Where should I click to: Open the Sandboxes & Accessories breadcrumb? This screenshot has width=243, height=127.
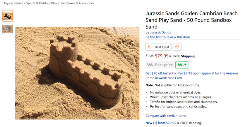77,3
